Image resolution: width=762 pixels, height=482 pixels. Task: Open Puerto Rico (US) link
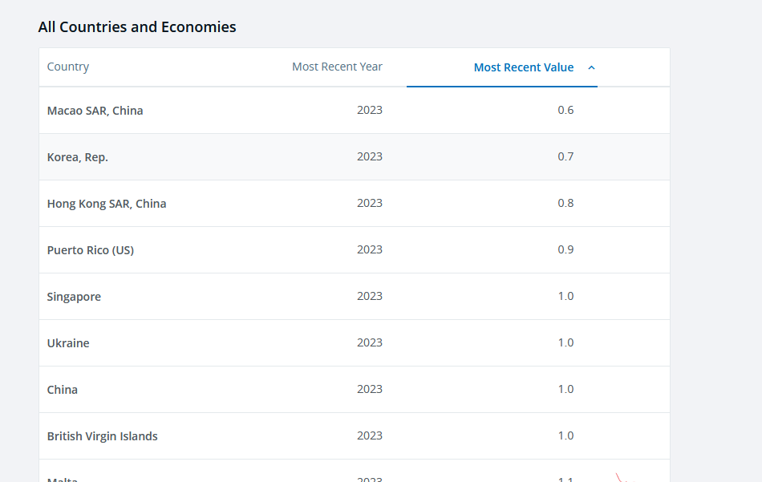tap(91, 250)
